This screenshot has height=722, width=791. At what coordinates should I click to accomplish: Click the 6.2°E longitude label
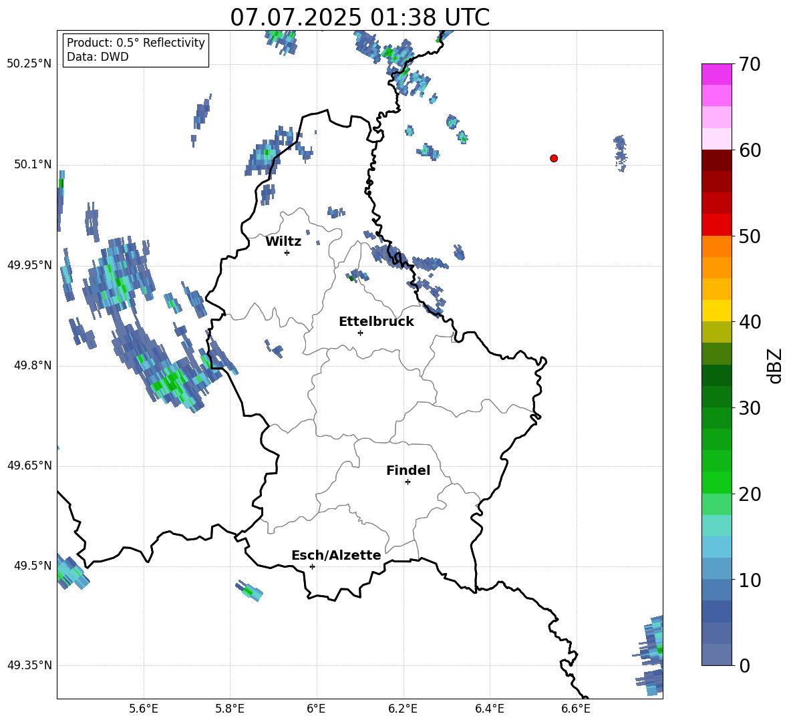point(403,709)
